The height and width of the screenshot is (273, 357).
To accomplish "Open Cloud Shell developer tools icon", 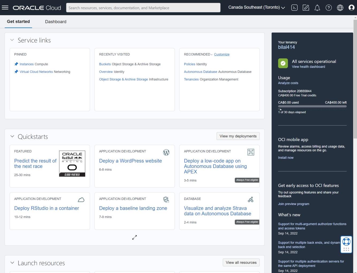I will point(294,8).
